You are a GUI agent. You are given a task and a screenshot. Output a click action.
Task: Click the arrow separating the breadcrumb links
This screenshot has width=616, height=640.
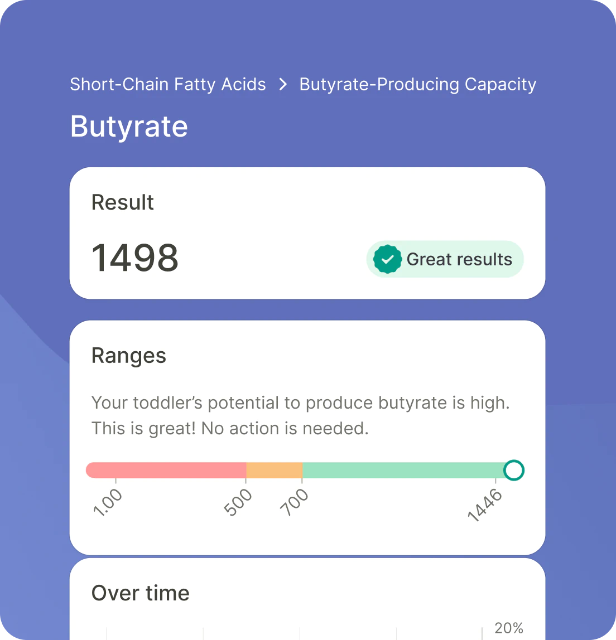(x=283, y=84)
